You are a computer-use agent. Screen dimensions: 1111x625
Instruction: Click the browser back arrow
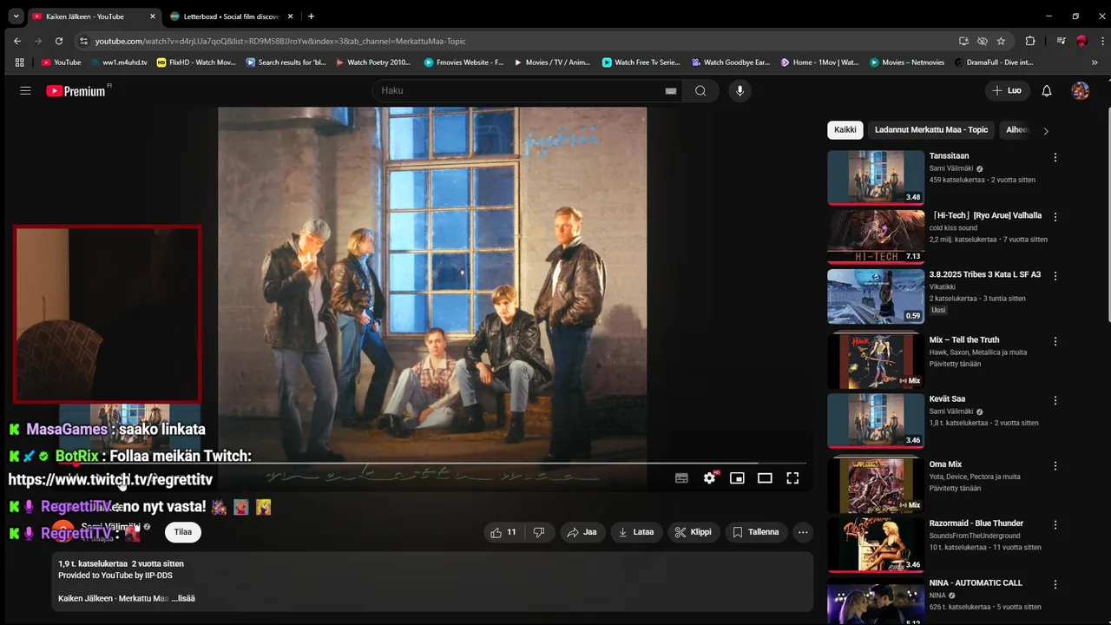[x=17, y=41]
